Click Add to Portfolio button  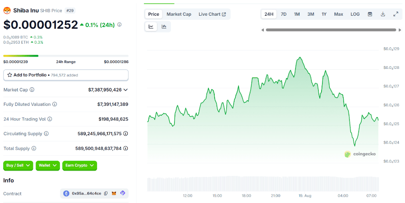click(x=66, y=75)
